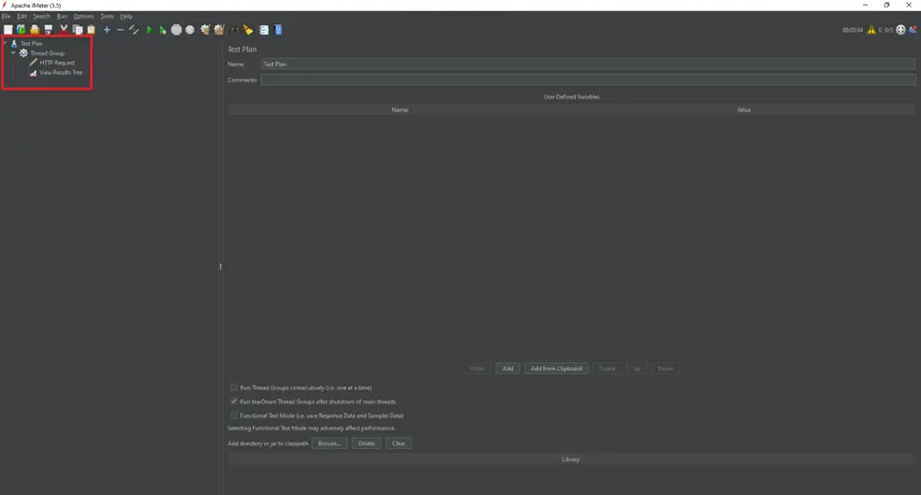Click the Search binoculars icon

(234, 29)
